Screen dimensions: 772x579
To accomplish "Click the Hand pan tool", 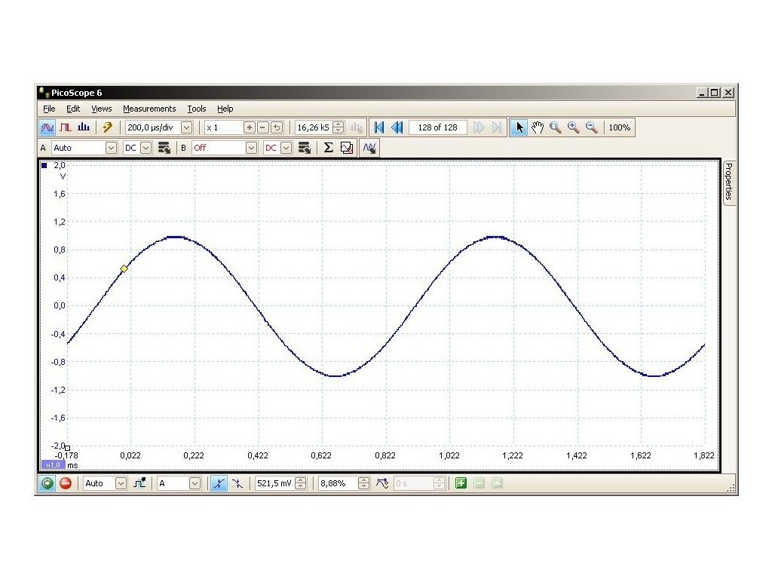I will click(538, 127).
